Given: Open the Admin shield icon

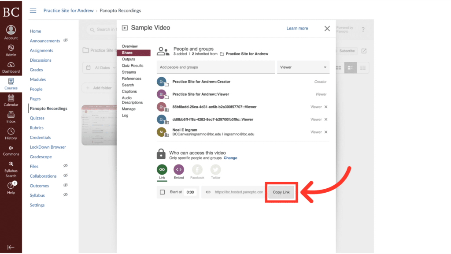Looking at the screenshot, I should coord(11,48).
